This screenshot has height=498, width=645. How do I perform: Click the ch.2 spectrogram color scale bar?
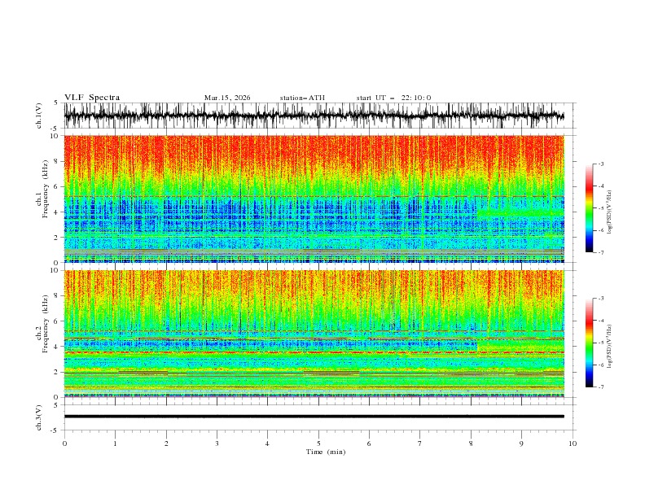(x=589, y=343)
